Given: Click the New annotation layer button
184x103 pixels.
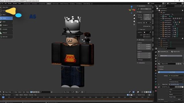Looking at the screenshot, I should click(146, 9).
